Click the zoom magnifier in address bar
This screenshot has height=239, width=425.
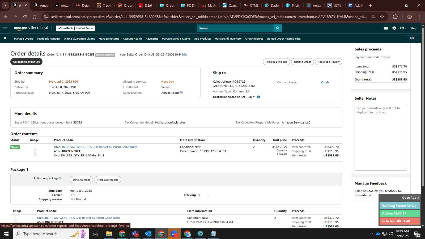coord(373,17)
